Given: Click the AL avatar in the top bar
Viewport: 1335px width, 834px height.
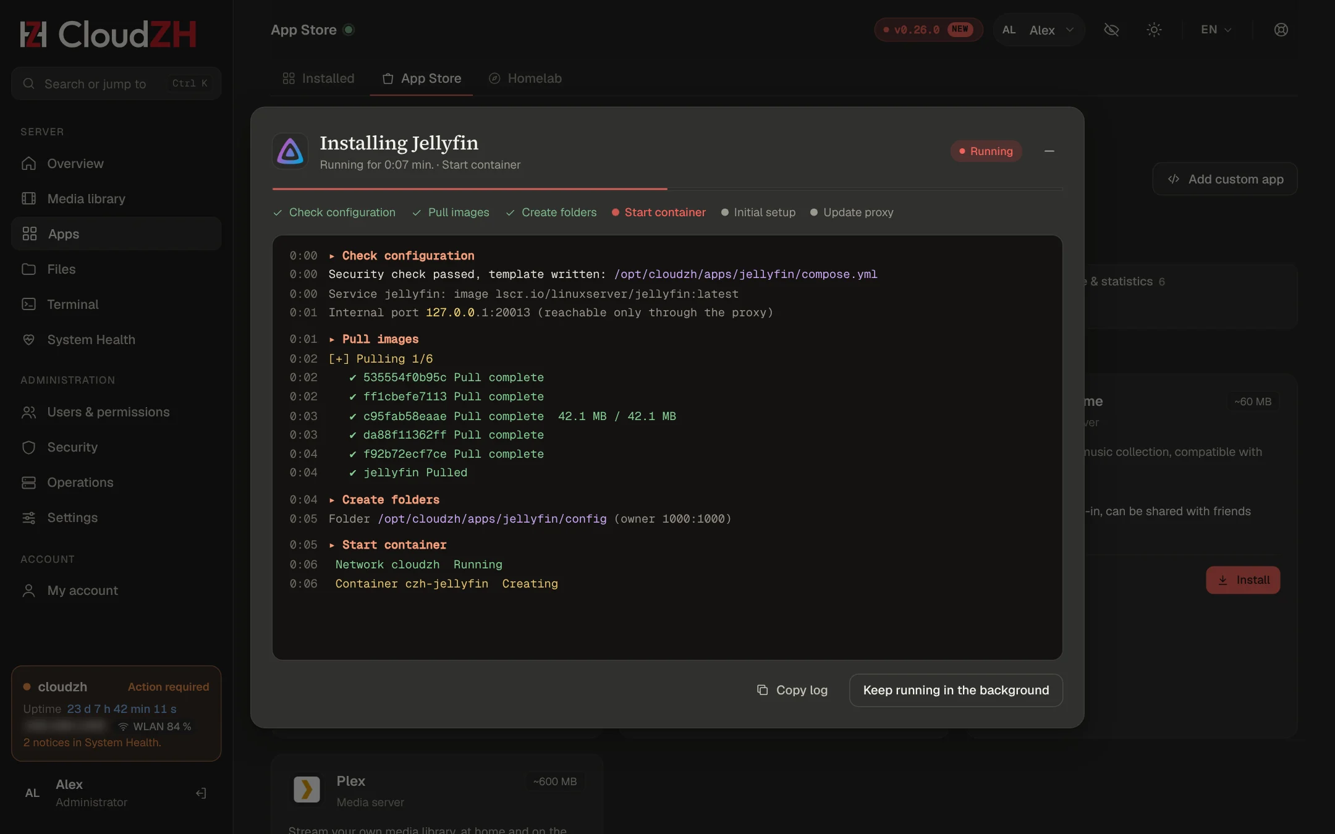Looking at the screenshot, I should click(1009, 30).
